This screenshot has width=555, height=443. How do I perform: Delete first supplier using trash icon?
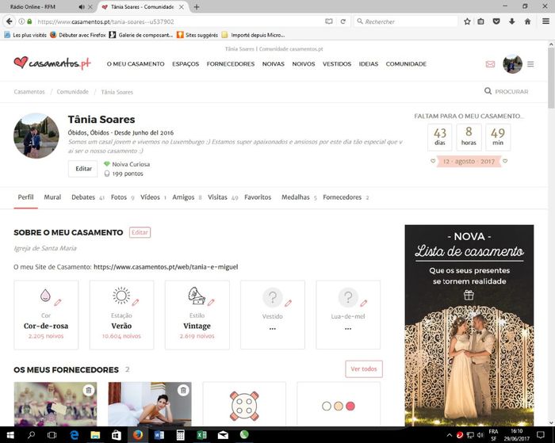coord(89,390)
